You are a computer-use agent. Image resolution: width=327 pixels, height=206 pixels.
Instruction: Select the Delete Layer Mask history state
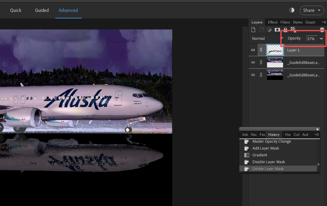tap(278, 169)
